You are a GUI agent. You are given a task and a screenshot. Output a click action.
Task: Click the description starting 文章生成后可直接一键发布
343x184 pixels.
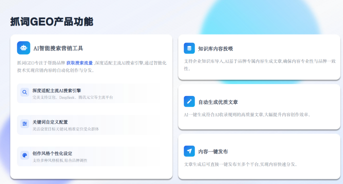[x=241, y=164]
